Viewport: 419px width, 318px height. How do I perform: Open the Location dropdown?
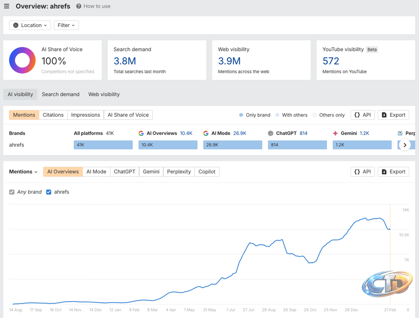tap(30, 25)
